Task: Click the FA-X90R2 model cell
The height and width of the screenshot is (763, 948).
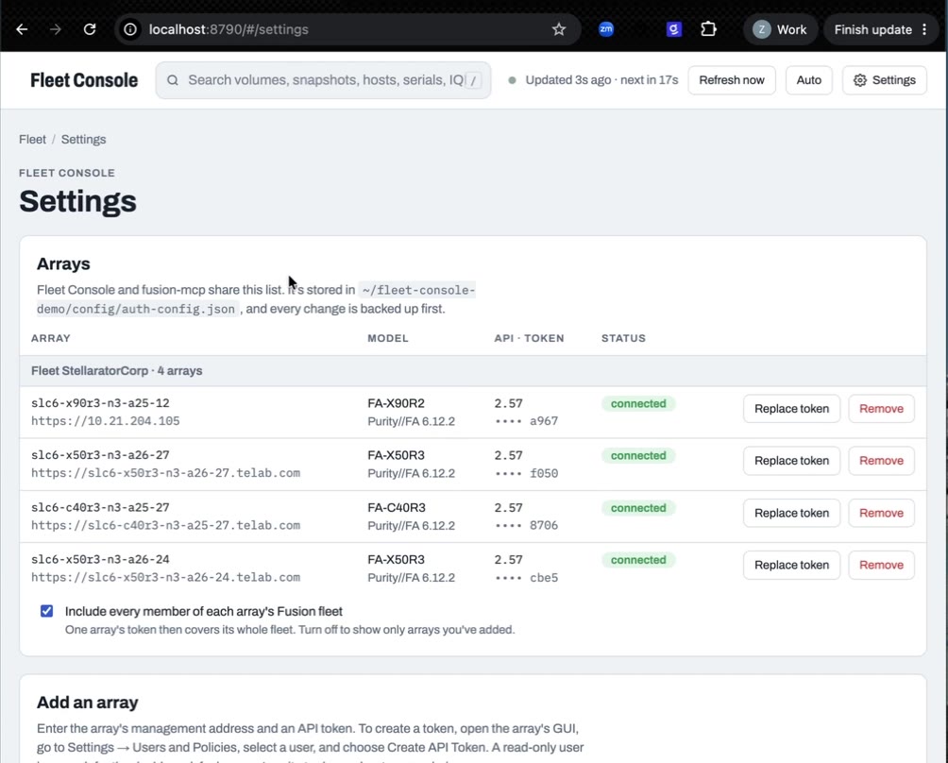Action: tap(396, 403)
